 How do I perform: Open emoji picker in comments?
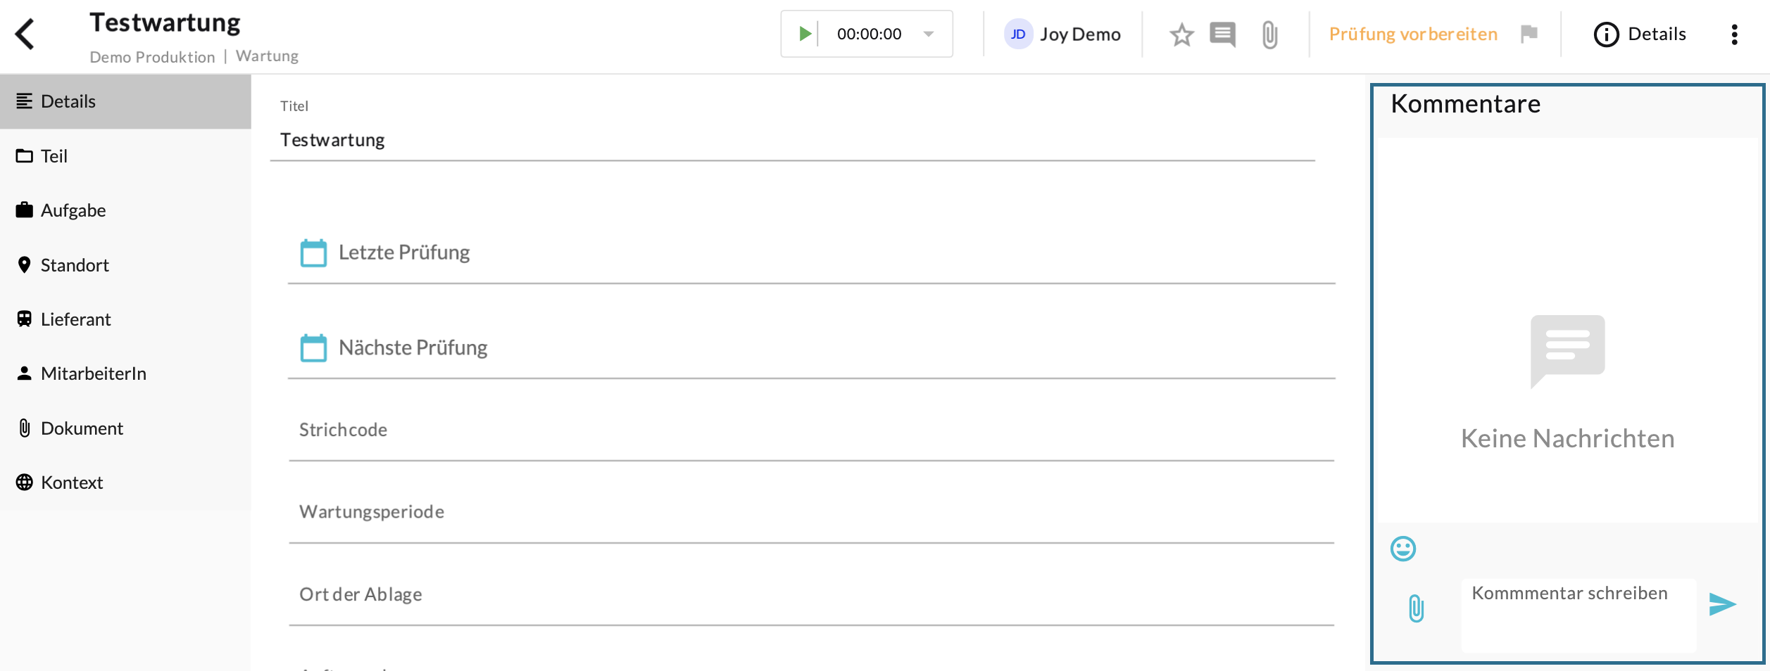1402,549
